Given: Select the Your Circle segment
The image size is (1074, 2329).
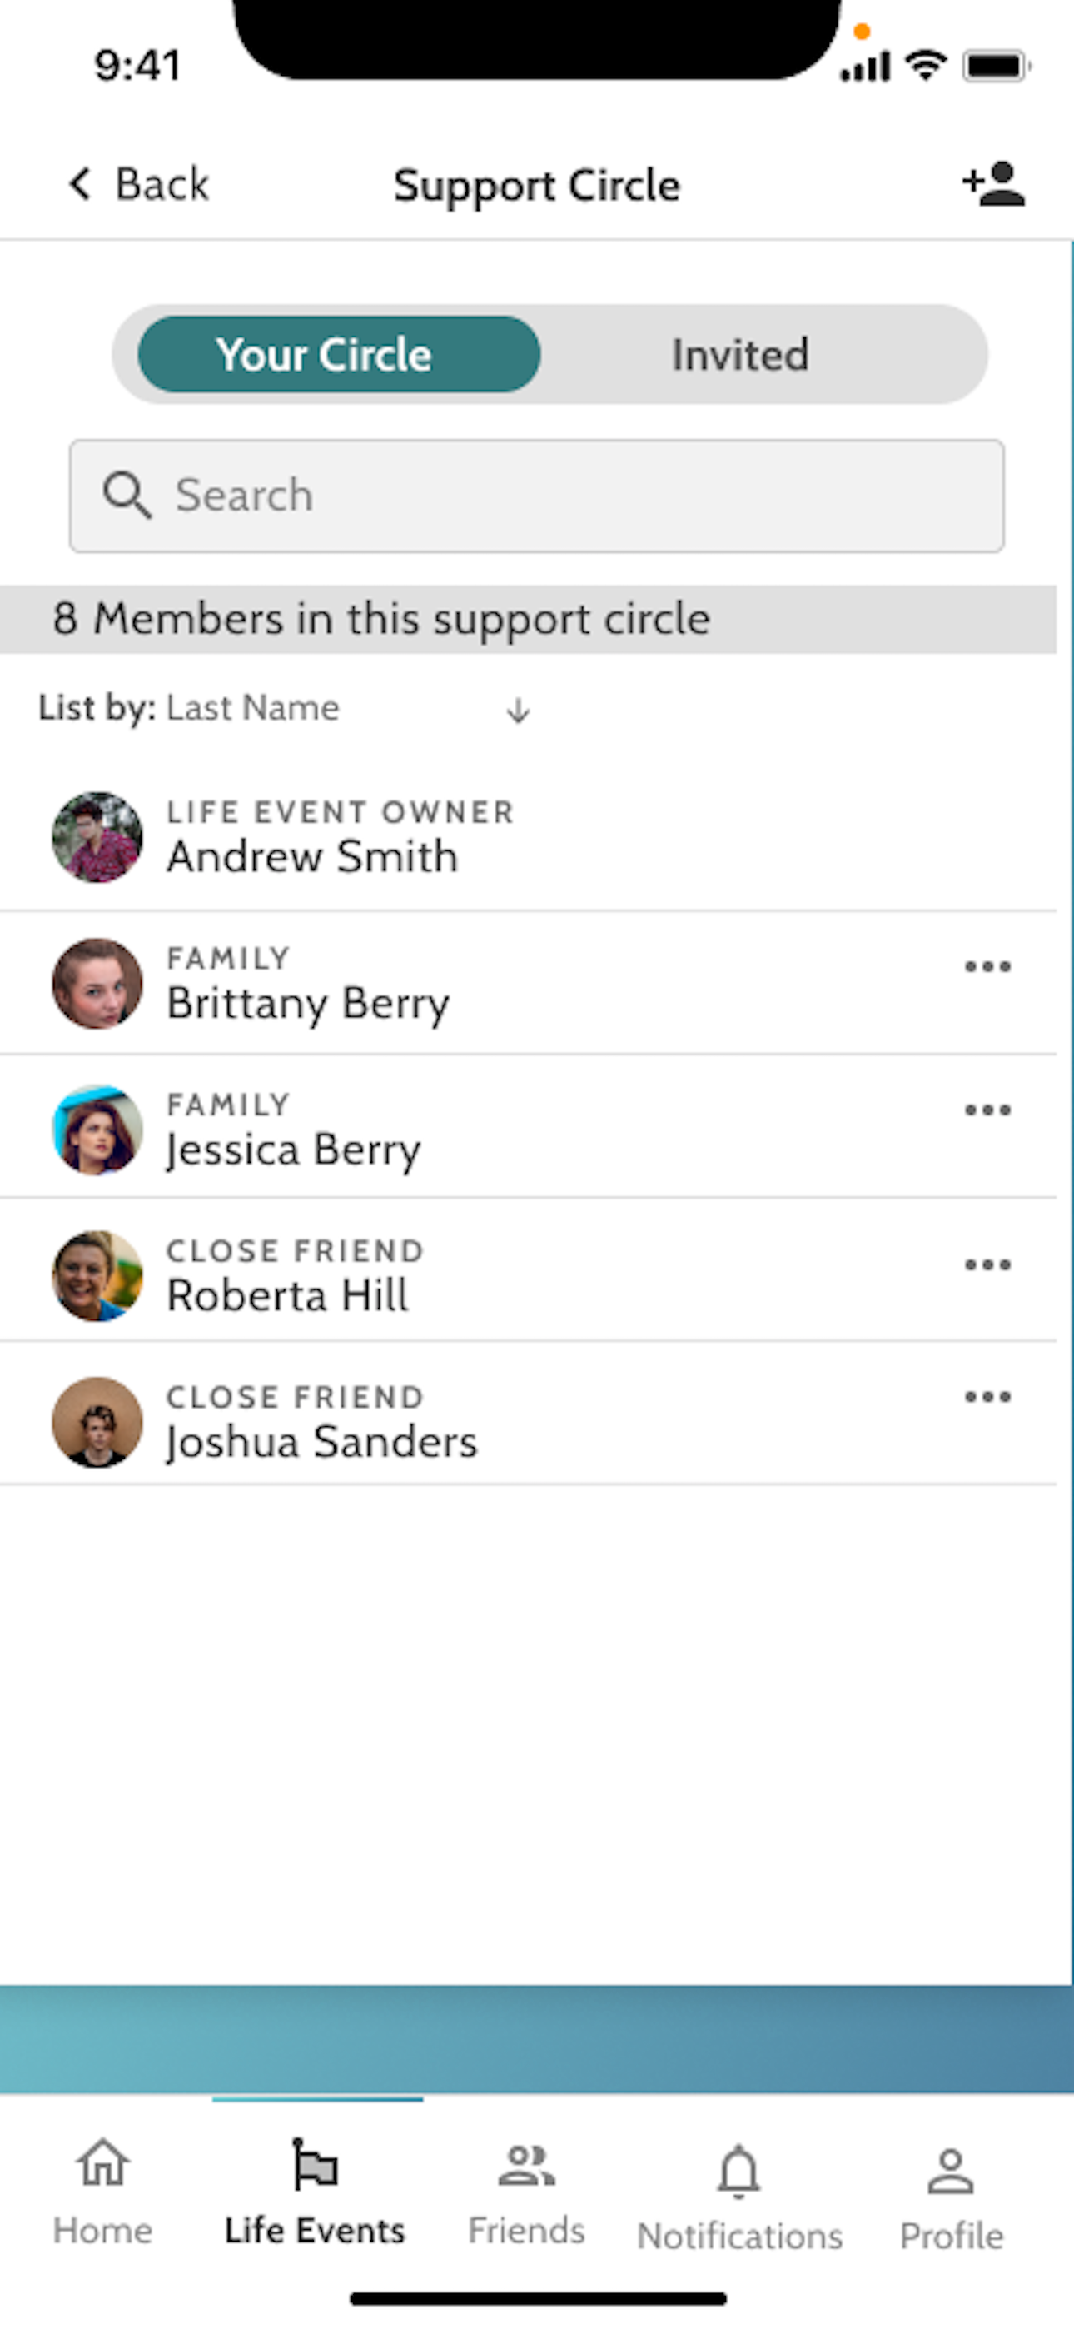Looking at the screenshot, I should pos(339,354).
